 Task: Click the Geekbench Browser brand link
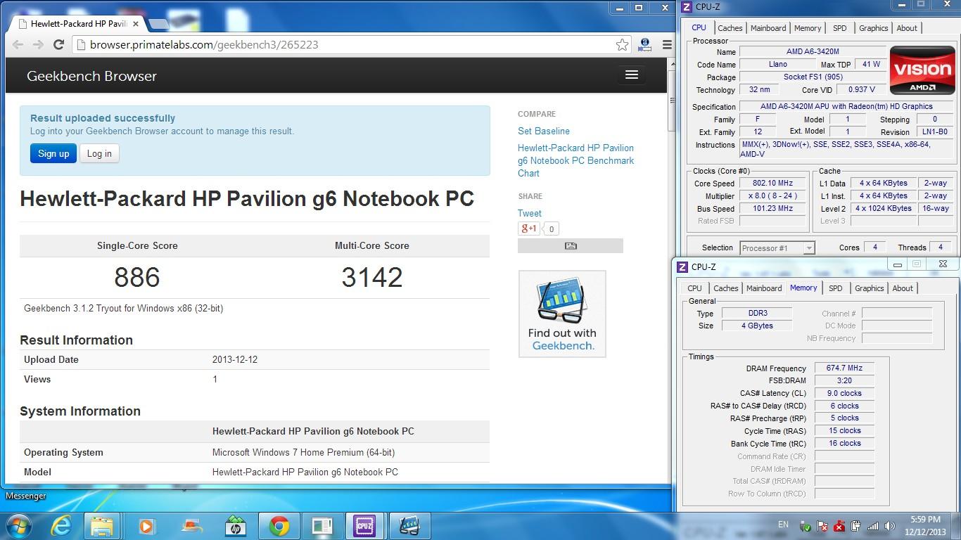[91, 76]
